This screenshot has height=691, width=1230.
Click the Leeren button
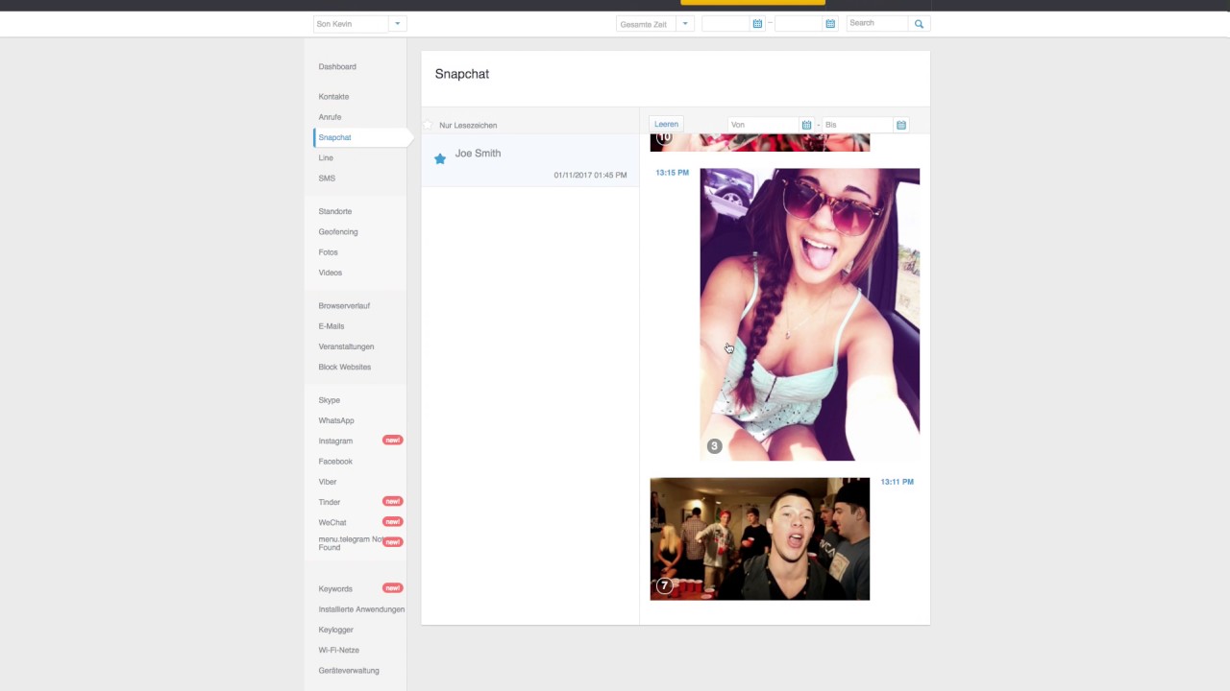(x=666, y=124)
